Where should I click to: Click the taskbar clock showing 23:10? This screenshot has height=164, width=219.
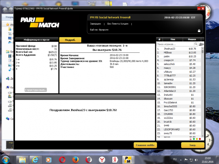(x=208, y=160)
